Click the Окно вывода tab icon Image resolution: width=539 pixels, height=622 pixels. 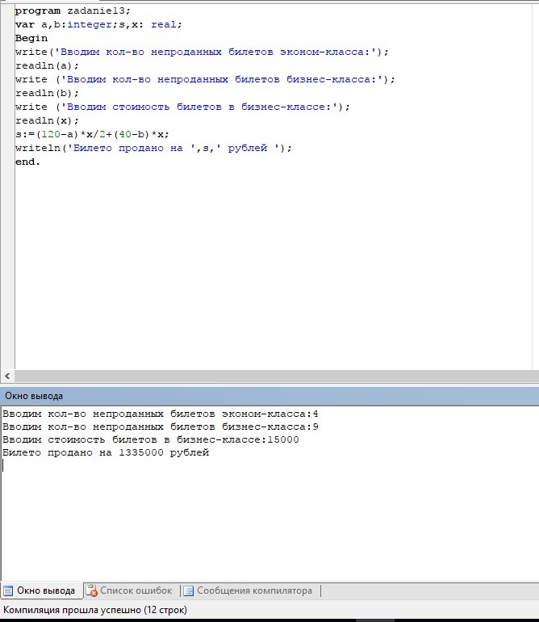pos(8,591)
